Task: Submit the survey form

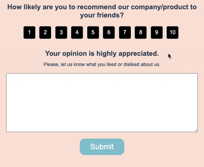Action: click(102, 147)
